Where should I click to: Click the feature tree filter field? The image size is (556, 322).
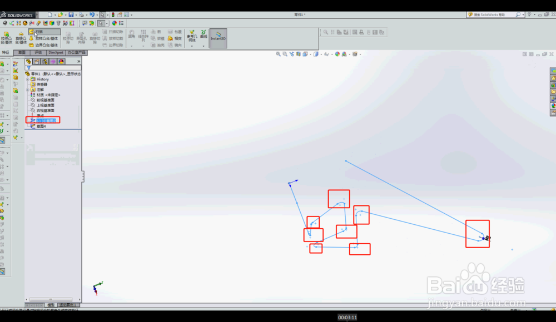(53, 68)
